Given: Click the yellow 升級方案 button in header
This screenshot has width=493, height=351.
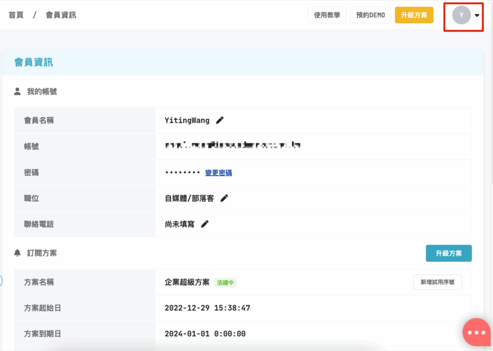Looking at the screenshot, I should point(414,15).
